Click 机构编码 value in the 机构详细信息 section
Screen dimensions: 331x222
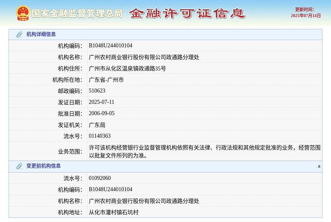pyautogui.click(x=110, y=45)
